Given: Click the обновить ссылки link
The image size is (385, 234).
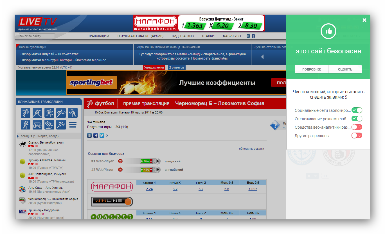Looking at the screenshot, I should coord(251,149).
